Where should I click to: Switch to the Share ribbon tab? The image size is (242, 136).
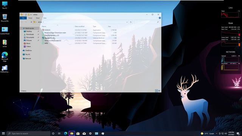[38, 18]
